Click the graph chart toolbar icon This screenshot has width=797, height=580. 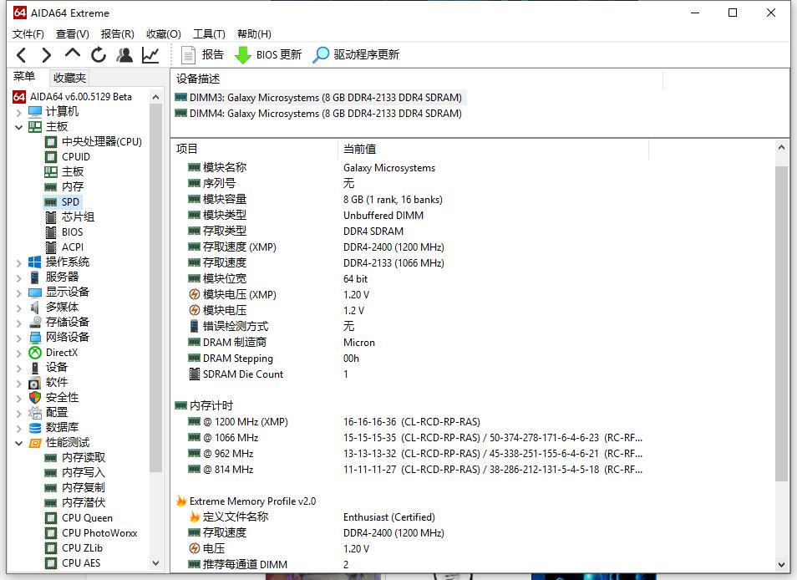[150, 55]
